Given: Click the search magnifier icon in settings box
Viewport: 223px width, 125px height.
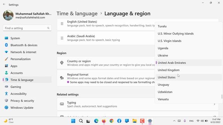Looking at the screenshot, I should point(48,28).
